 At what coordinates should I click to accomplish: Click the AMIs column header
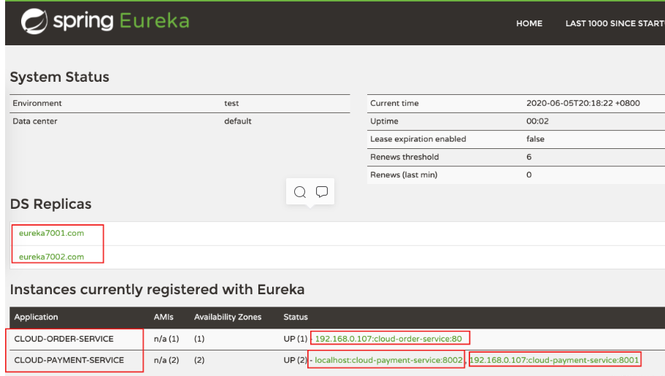[x=164, y=317]
